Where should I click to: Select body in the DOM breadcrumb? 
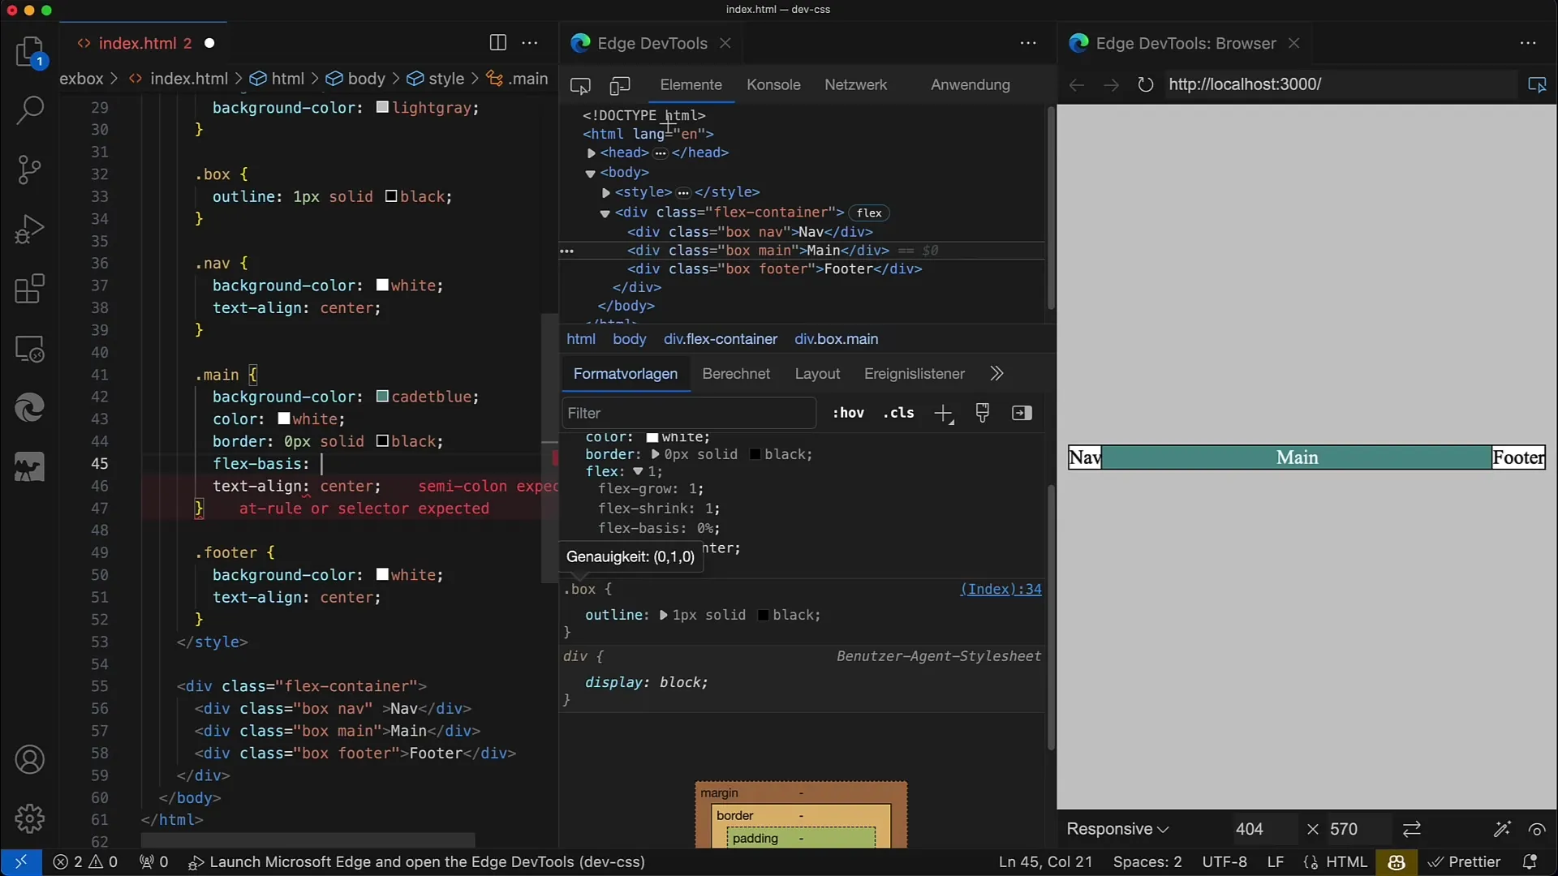[630, 340]
